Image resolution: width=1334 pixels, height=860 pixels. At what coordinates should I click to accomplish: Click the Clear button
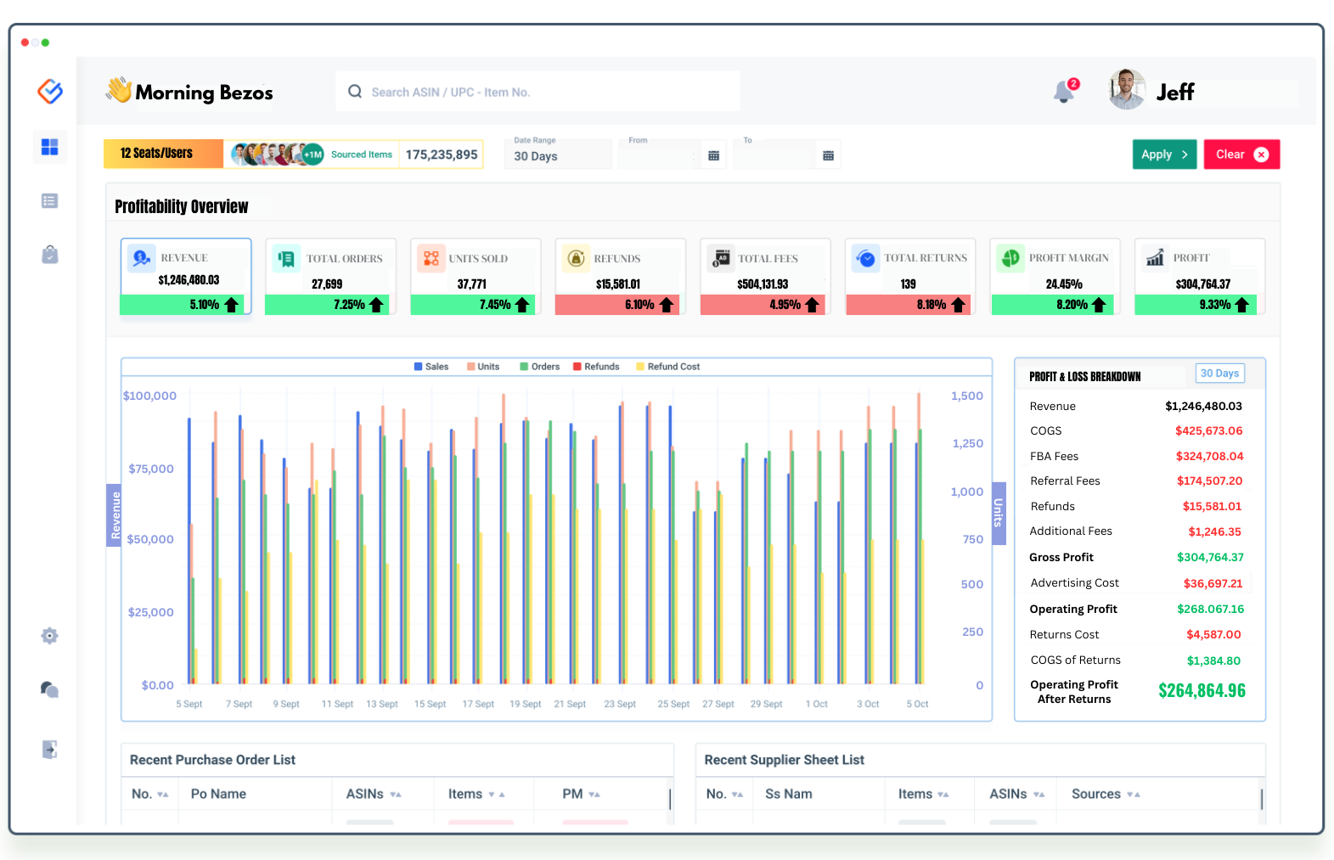[1241, 155]
